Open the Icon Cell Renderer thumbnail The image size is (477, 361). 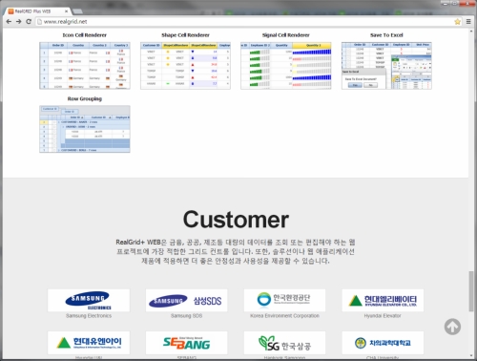(x=85, y=66)
